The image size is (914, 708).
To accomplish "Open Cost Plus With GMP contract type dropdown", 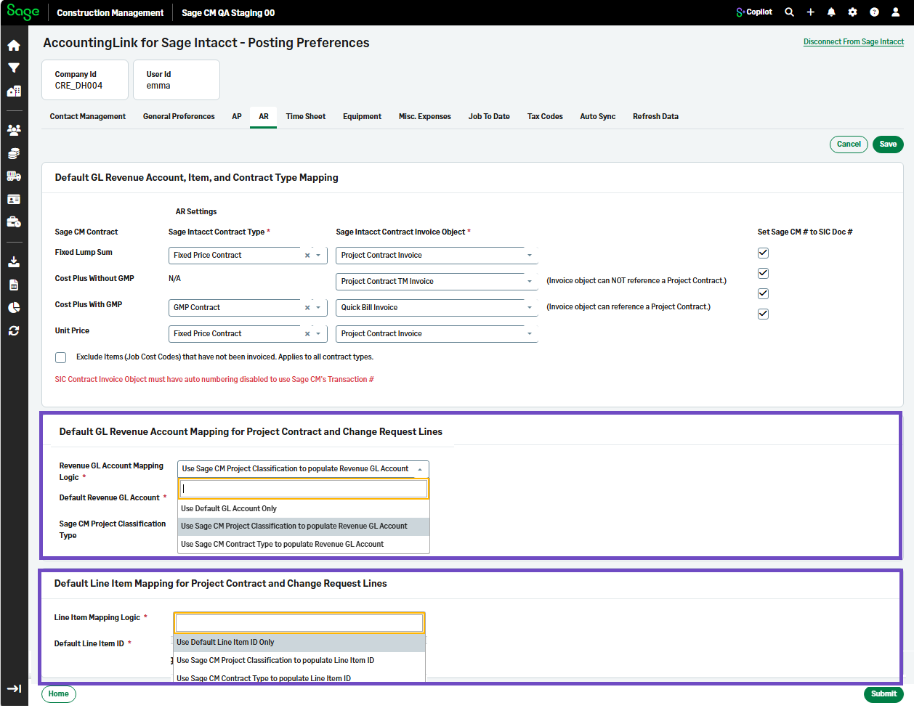I will coord(318,308).
